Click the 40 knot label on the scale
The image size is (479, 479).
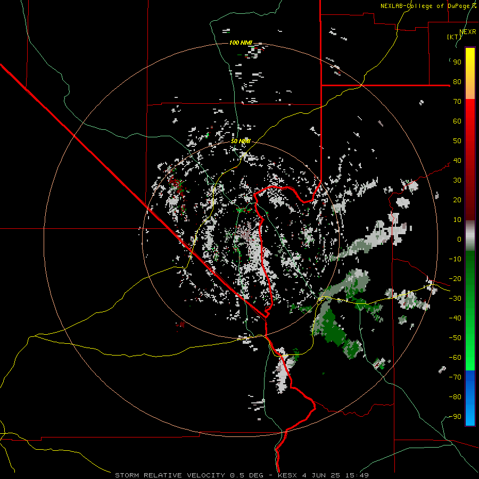pyautogui.click(x=457, y=161)
